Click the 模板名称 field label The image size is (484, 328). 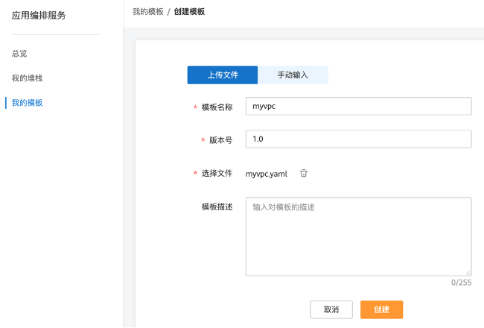click(217, 107)
